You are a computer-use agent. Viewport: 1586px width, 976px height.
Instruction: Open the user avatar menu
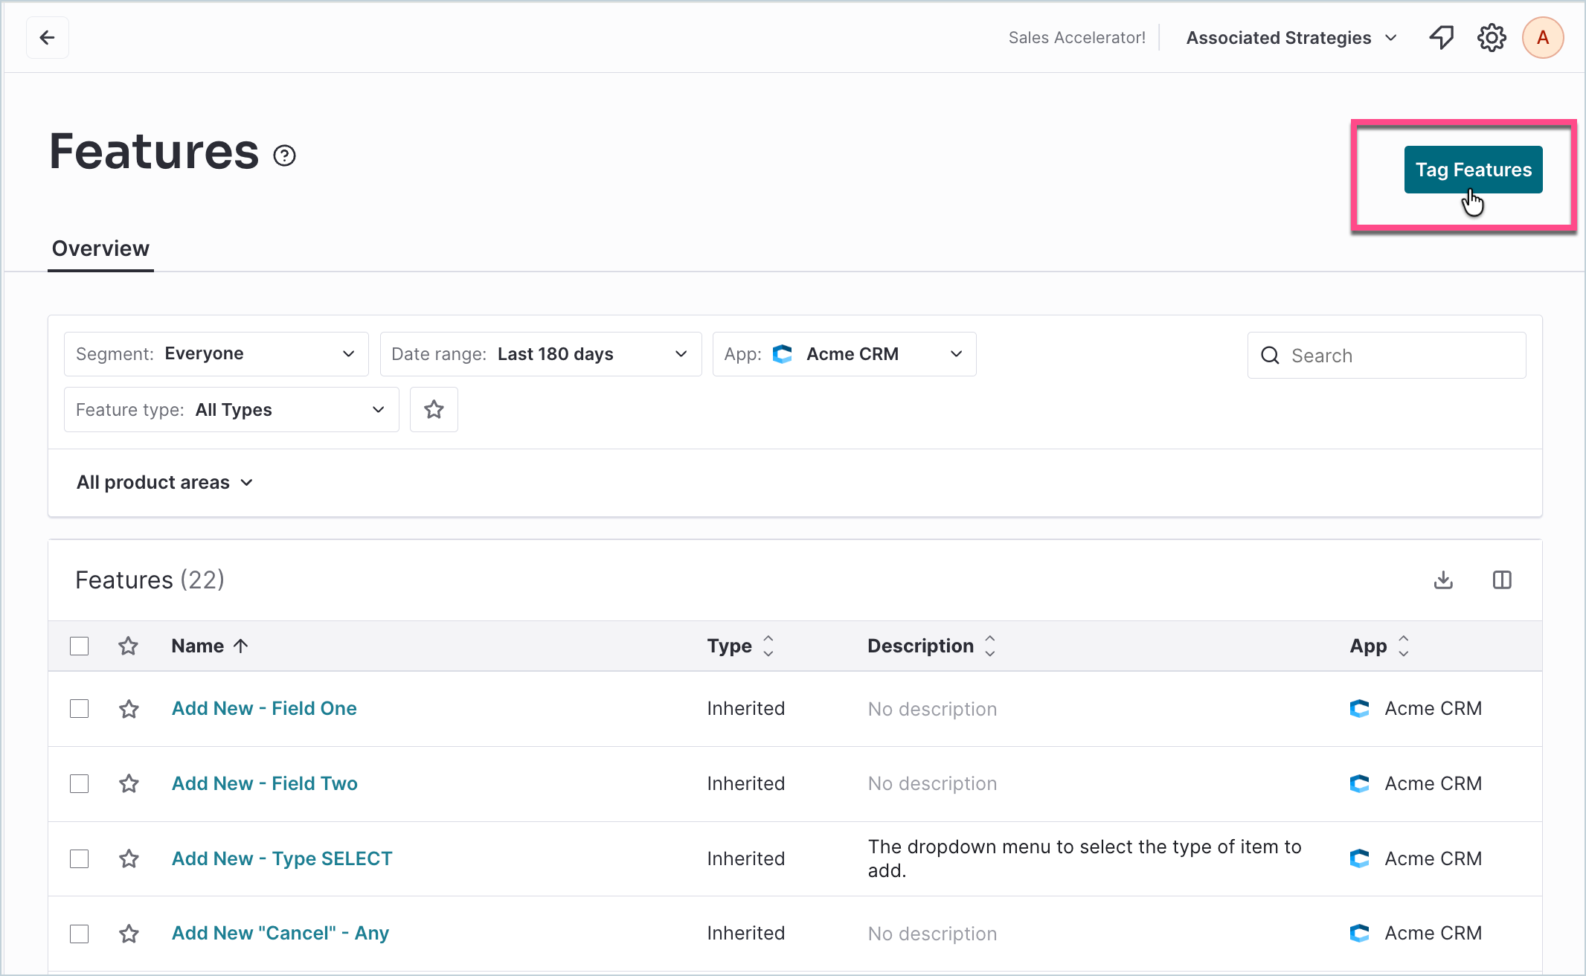1543,37
